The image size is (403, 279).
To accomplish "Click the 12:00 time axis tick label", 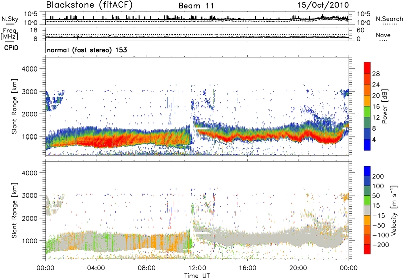I will tap(197, 268).
